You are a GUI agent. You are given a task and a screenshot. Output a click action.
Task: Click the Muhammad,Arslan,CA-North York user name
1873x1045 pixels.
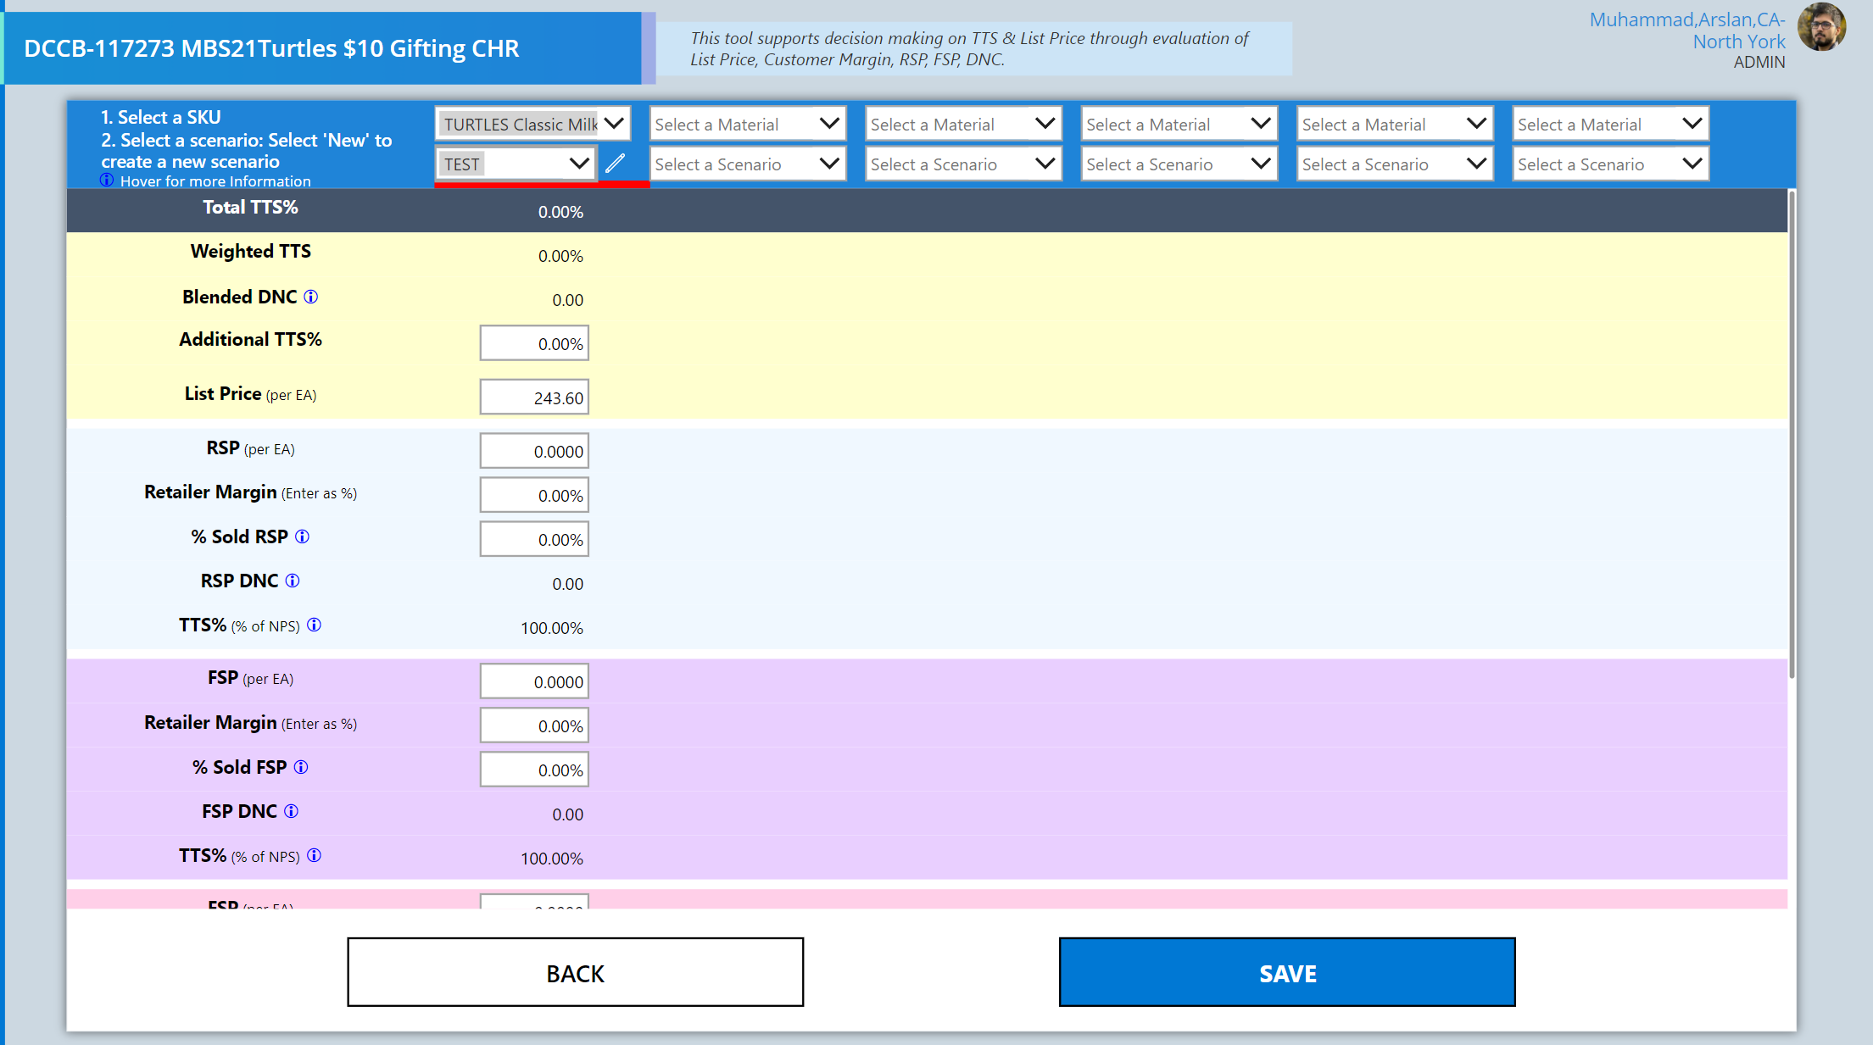1687,31
